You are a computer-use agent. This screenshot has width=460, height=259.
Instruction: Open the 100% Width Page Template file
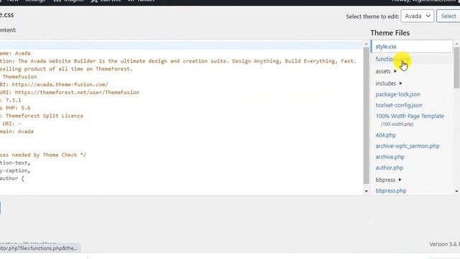(x=410, y=116)
